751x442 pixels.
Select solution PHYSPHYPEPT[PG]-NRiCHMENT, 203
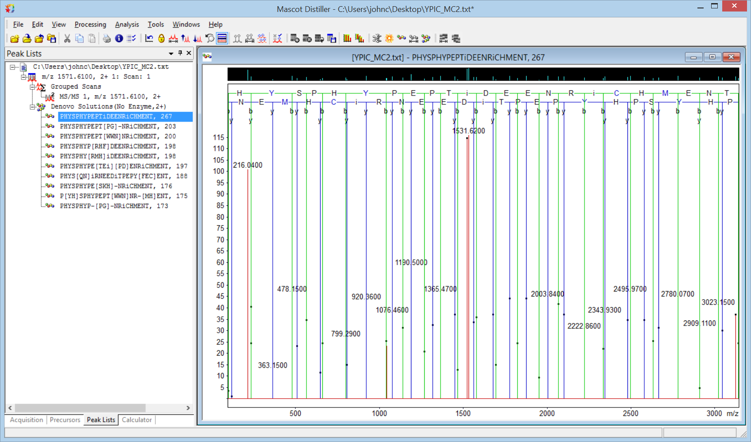118,127
